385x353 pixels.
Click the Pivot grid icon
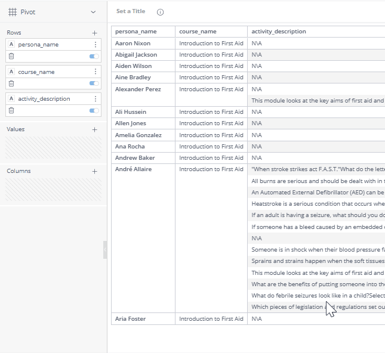coord(12,12)
